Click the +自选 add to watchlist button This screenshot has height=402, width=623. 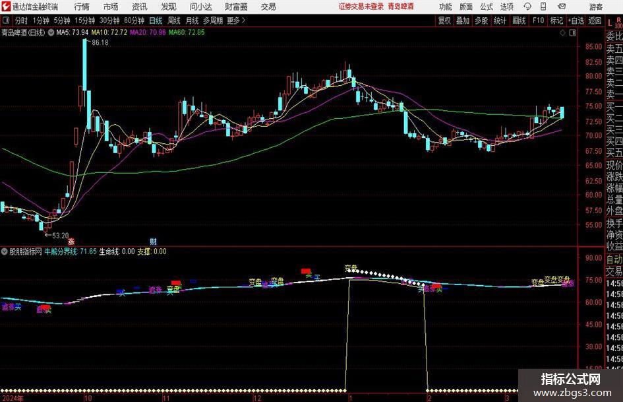point(576,20)
